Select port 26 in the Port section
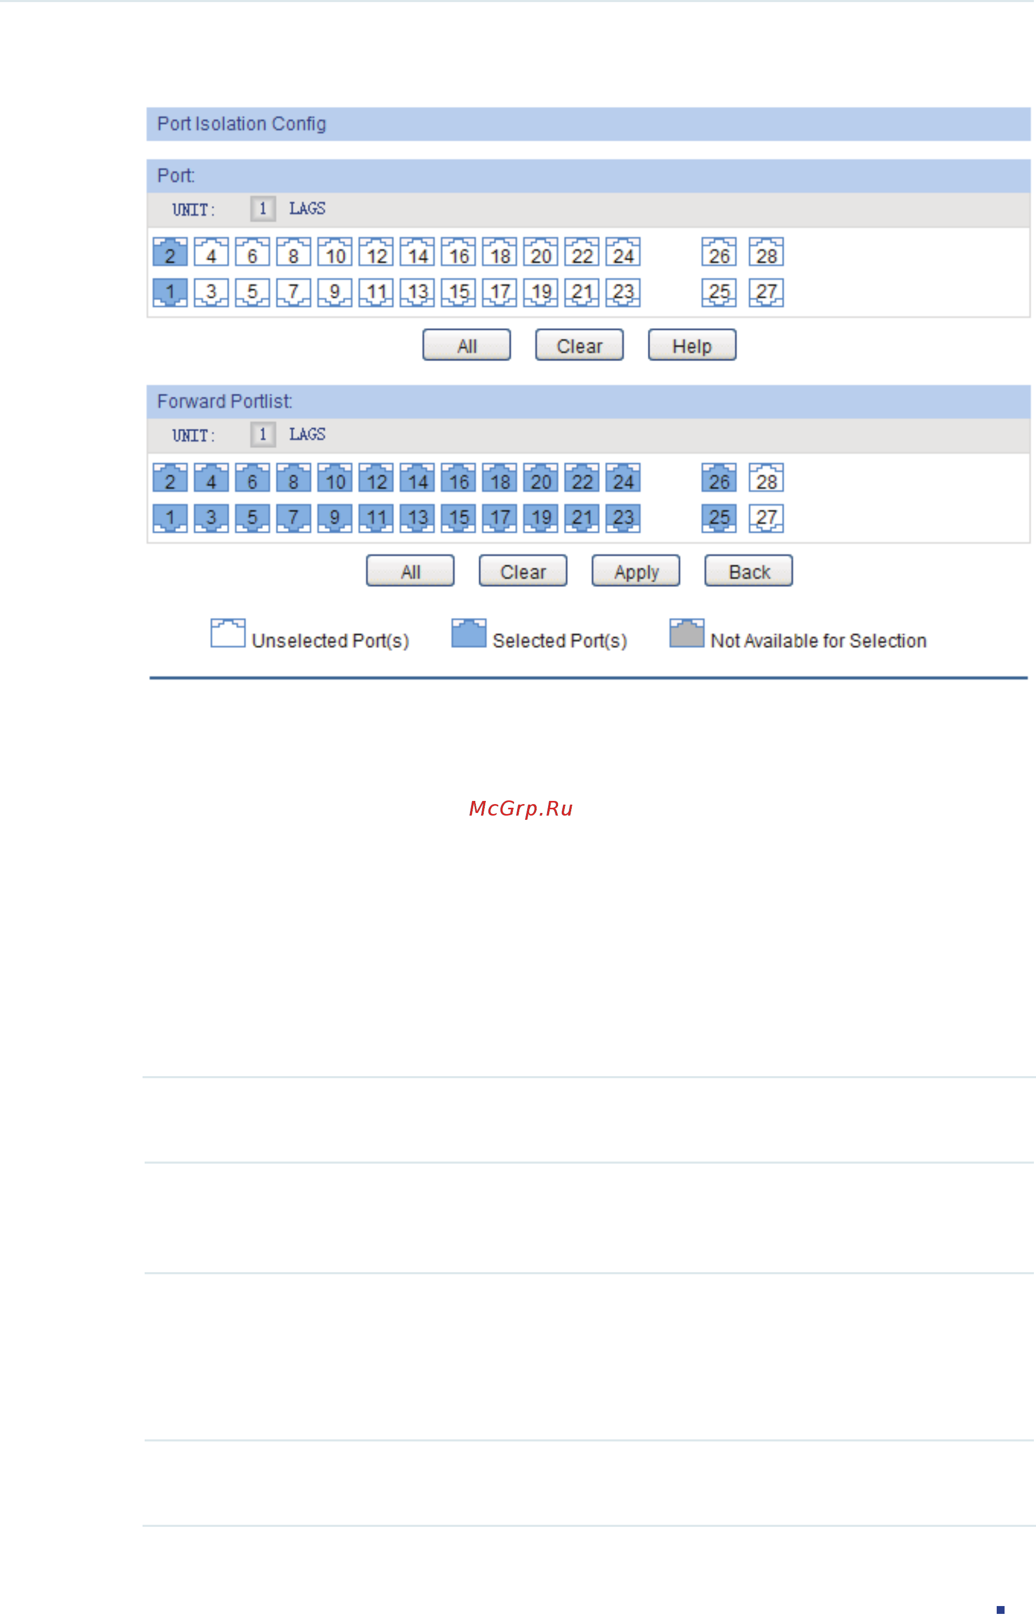The width and height of the screenshot is (1036, 1616). point(719,252)
